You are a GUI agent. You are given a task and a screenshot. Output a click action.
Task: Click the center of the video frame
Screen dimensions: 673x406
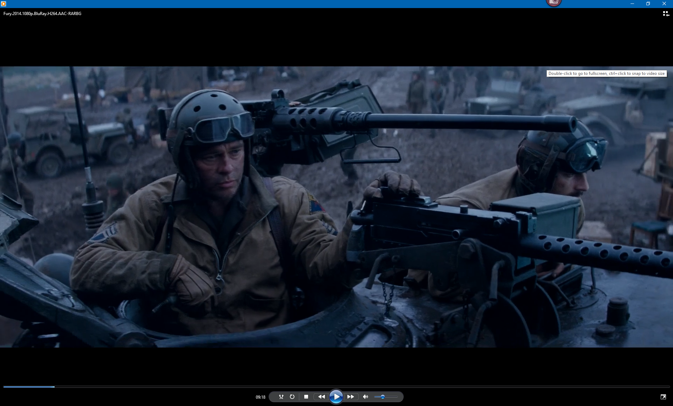336,207
